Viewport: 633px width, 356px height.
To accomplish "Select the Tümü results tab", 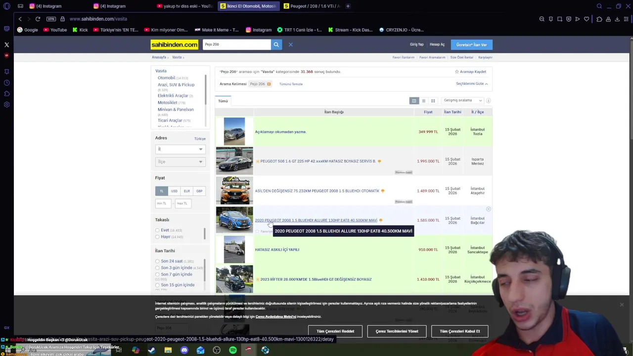I will coord(223,101).
